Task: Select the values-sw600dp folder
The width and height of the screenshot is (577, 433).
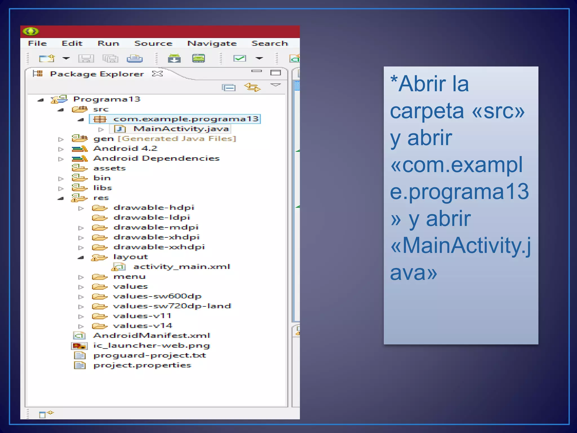Action: pyautogui.click(x=157, y=296)
